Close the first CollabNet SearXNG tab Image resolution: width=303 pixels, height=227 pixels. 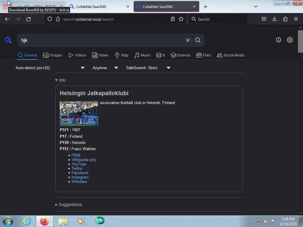click(x=128, y=7)
